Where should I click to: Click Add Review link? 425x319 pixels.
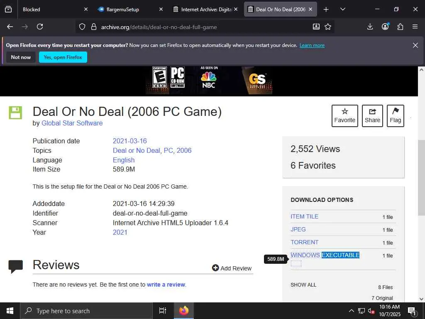coord(232,268)
